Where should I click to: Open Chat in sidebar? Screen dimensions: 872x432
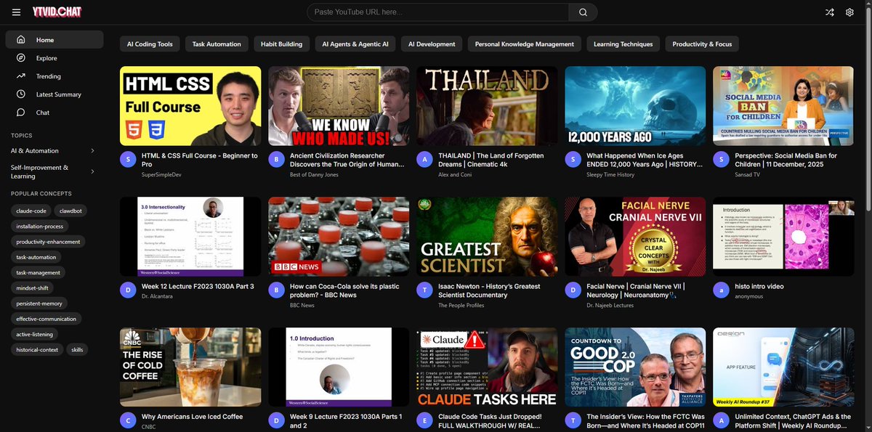pos(54,113)
